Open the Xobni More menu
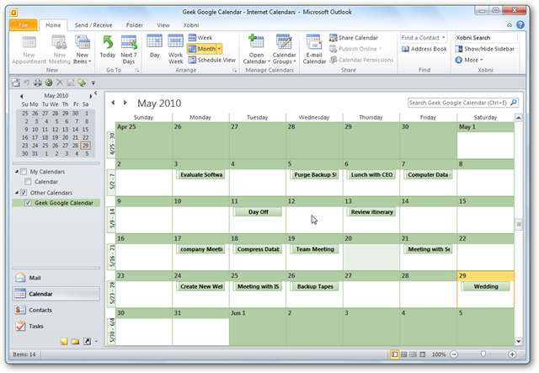This screenshot has width=539, height=373. tap(469, 60)
